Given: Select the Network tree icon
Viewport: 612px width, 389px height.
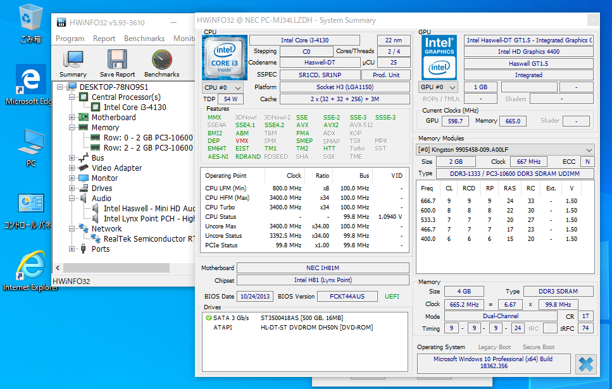Looking at the screenshot, I should (x=83, y=228).
